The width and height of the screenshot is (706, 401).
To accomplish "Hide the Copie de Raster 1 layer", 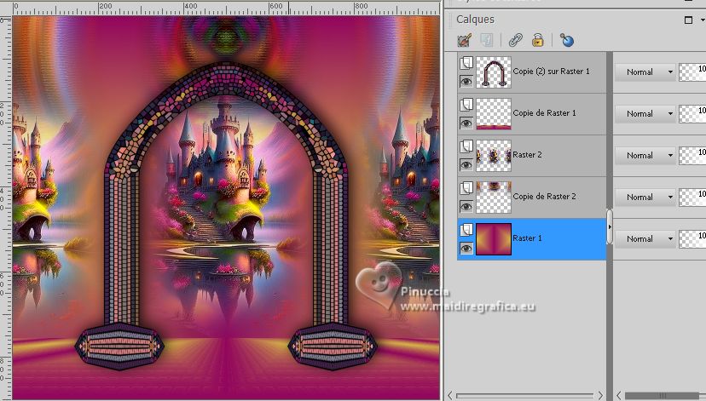I will pos(466,123).
